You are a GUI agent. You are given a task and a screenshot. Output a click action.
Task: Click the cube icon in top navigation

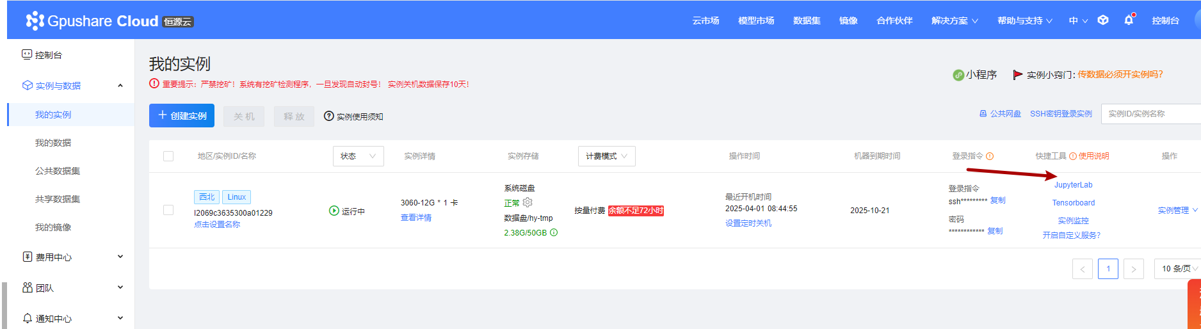[1103, 20]
